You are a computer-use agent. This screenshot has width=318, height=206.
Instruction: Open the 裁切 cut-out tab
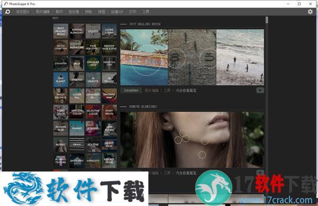coord(59,12)
